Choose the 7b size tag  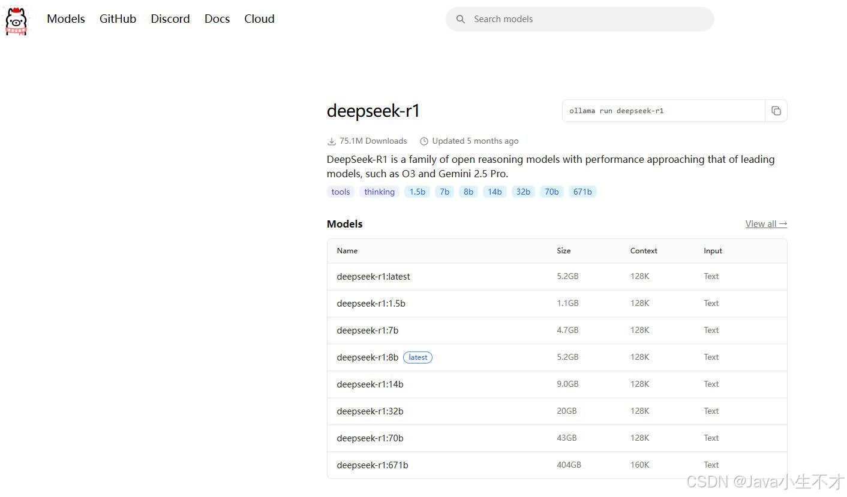[x=444, y=192]
